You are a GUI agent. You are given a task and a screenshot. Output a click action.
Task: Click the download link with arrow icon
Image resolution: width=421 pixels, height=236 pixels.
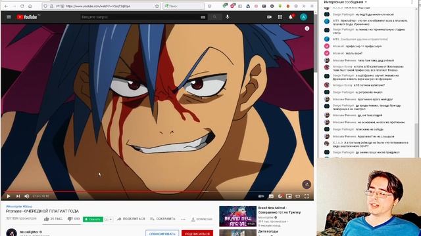201,219
